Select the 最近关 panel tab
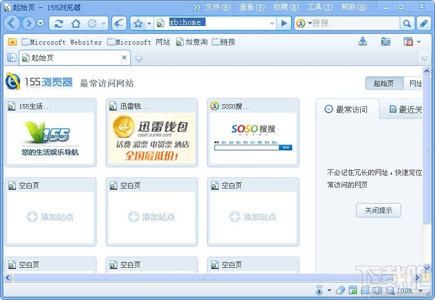435x300 pixels. click(x=401, y=109)
